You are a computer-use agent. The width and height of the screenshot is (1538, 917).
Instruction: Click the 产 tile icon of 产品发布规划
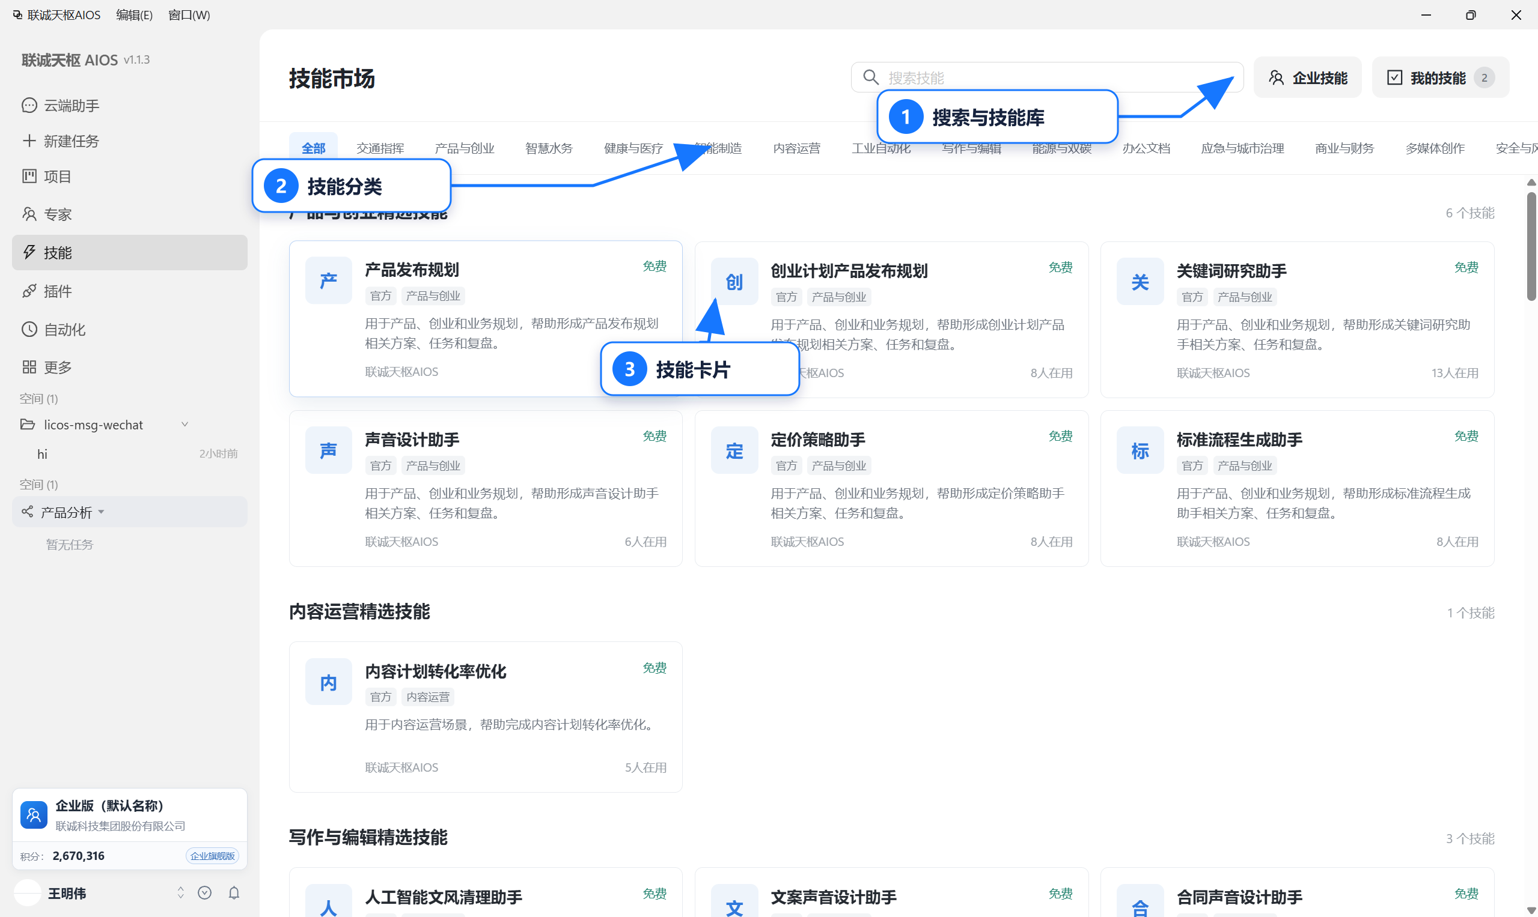pos(328,280)
